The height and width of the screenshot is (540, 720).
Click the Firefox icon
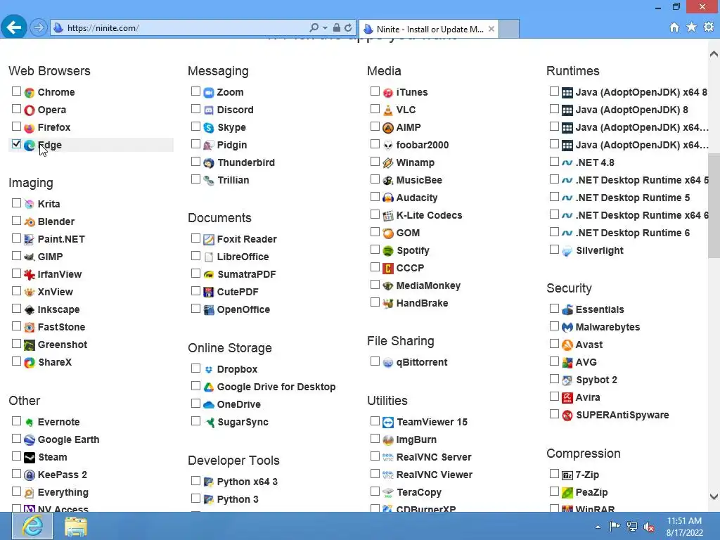(30, 128)
